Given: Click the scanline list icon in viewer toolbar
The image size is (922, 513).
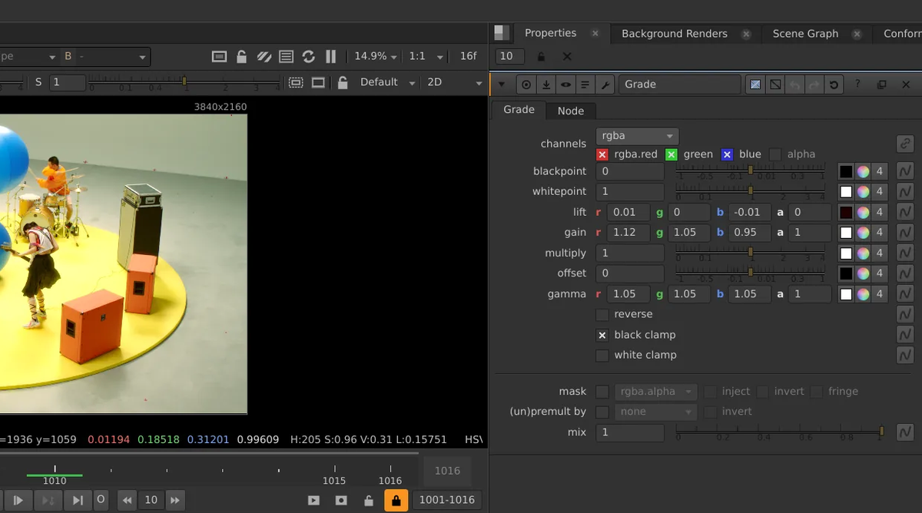Looking at the screenshot, I should click(287, 57).
